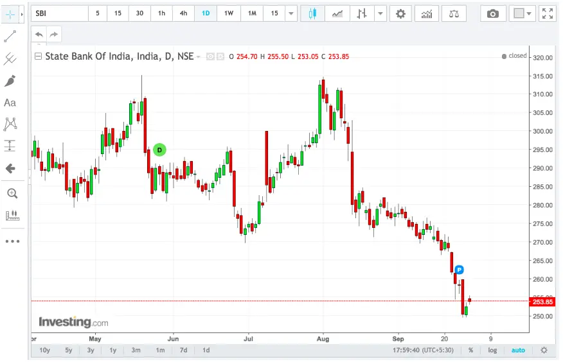Open the more tools ellipsis

(x=13, y=241)
